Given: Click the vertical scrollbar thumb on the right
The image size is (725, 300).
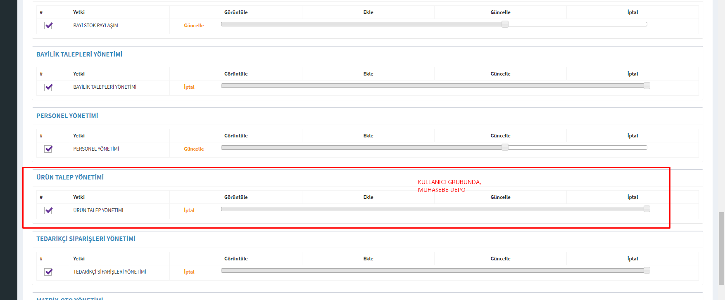Looking at the screenshot, I should click(721, 248).
